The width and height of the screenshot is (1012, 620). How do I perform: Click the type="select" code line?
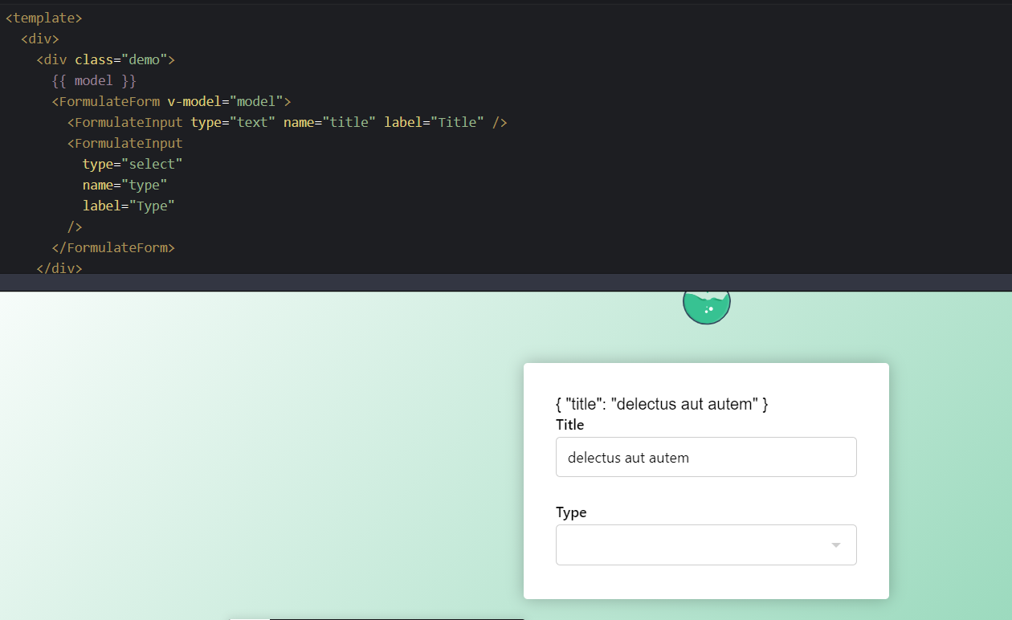(x=133, y=164)
